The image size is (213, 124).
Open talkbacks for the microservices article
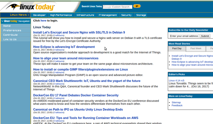tap(58, 61)
